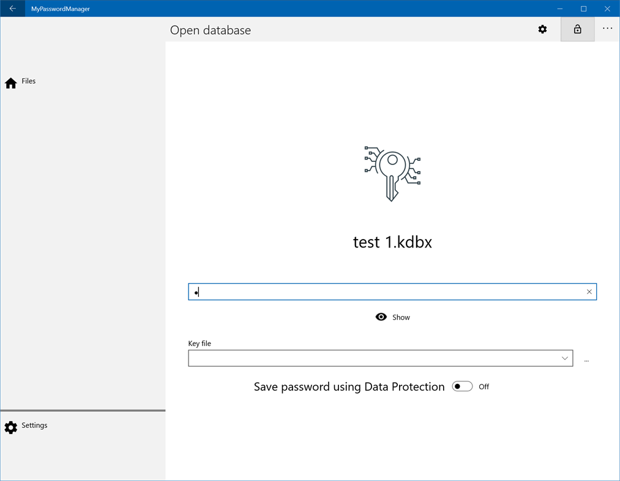Select Files in the navigation pane
620x481 pixels.
pyautogui.click(x=28, y=81)
